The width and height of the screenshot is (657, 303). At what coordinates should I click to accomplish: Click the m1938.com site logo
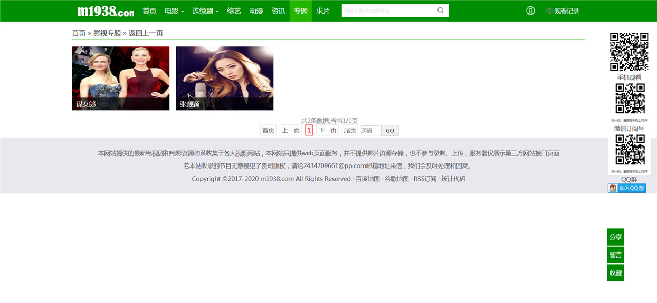106,11
